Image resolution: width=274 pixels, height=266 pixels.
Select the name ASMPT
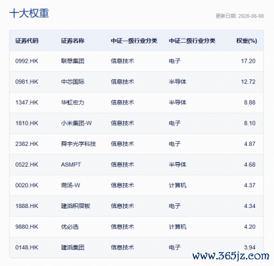[71, 165]
